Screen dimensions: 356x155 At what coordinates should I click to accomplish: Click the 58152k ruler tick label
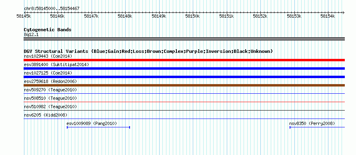pyautogui.click(x=260, y=16)
